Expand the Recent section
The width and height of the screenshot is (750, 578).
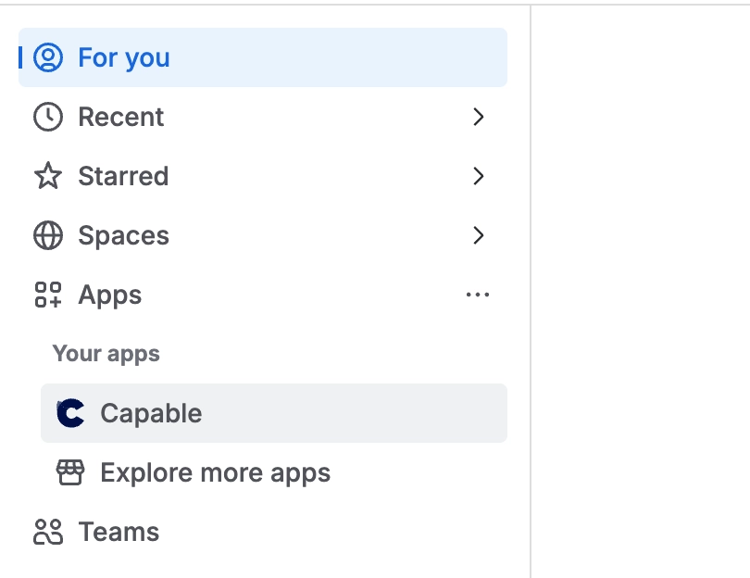coord(479,117)
